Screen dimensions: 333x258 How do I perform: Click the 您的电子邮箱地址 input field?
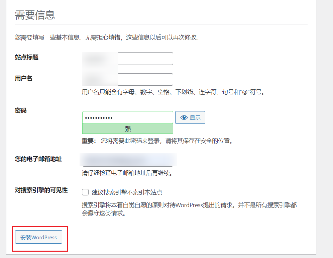(x=128, y=160)
